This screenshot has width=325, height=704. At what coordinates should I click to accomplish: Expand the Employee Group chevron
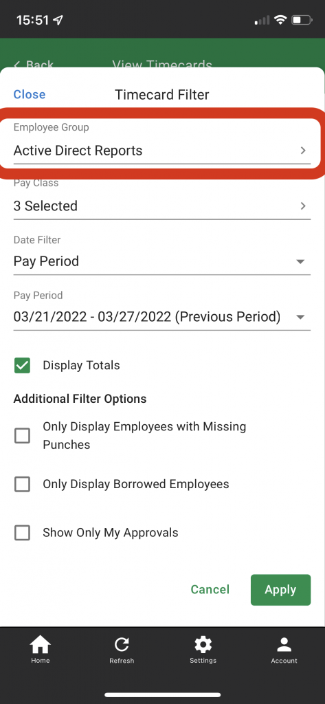click(x=304, y=151)
